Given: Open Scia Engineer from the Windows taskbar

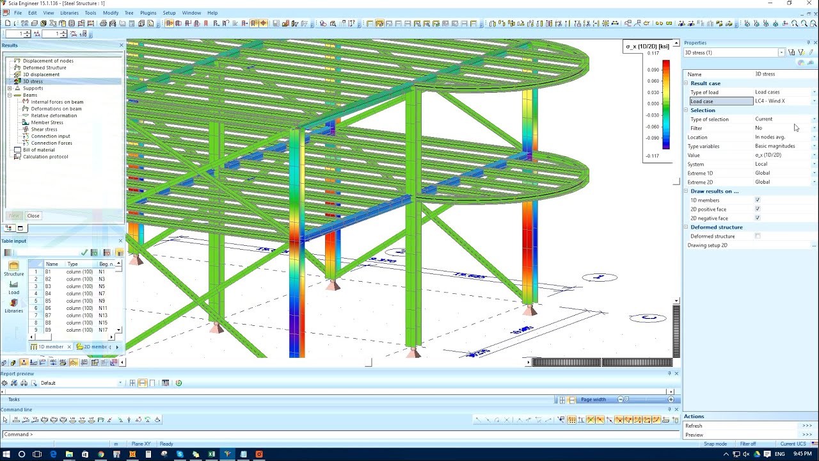Looking at the screenshot, I should [228, 455].
